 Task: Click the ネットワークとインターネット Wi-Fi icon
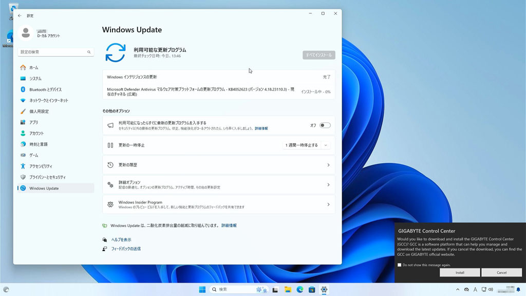pos(23,100)
